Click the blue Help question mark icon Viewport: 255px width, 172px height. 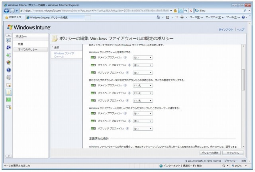click(243, 17)
